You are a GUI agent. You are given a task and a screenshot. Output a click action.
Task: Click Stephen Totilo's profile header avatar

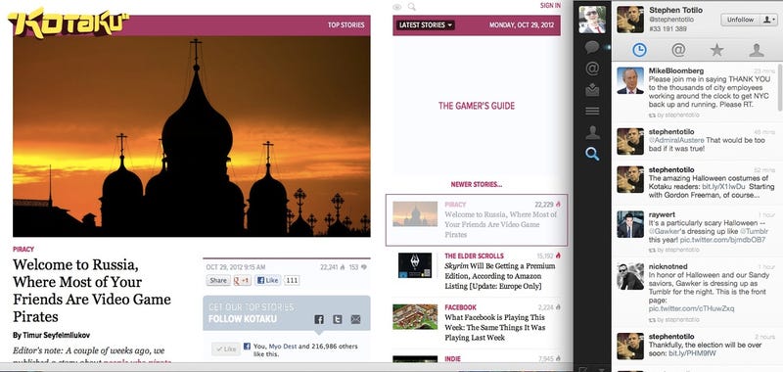click(x=630, y=20)
